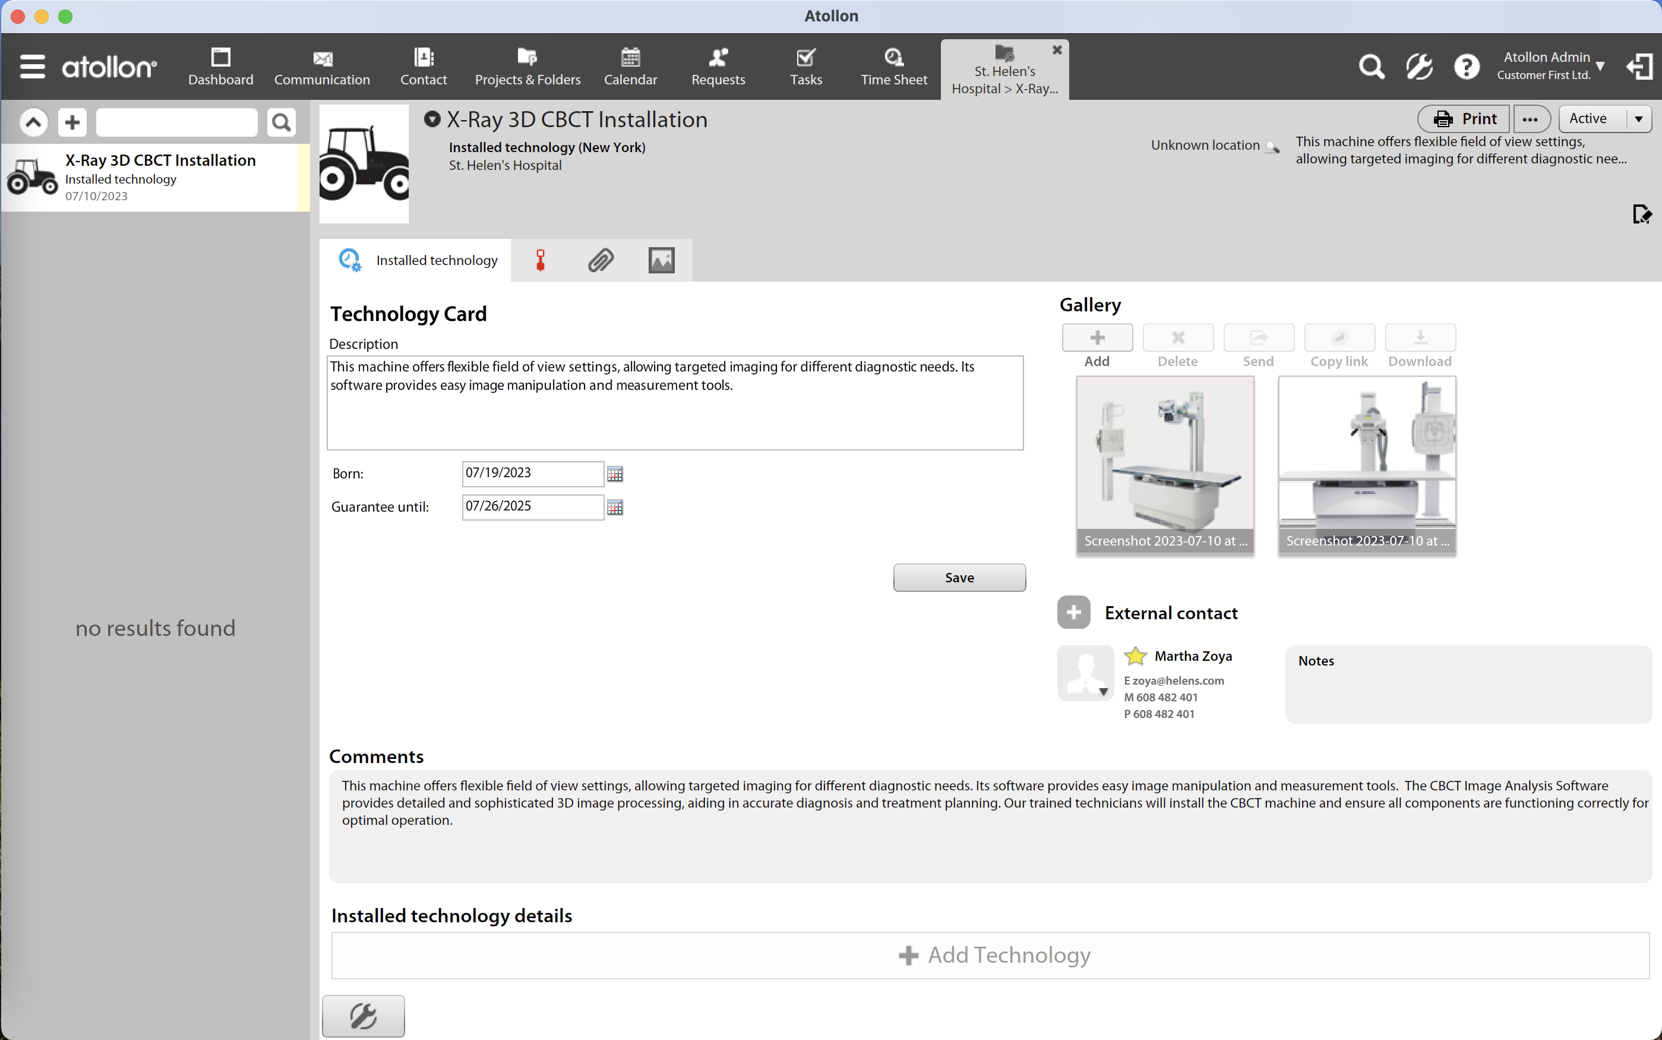1662x1040 pixels.
Task: Expand Atollon Admin user menu
Action: (x=1600, y=66)
